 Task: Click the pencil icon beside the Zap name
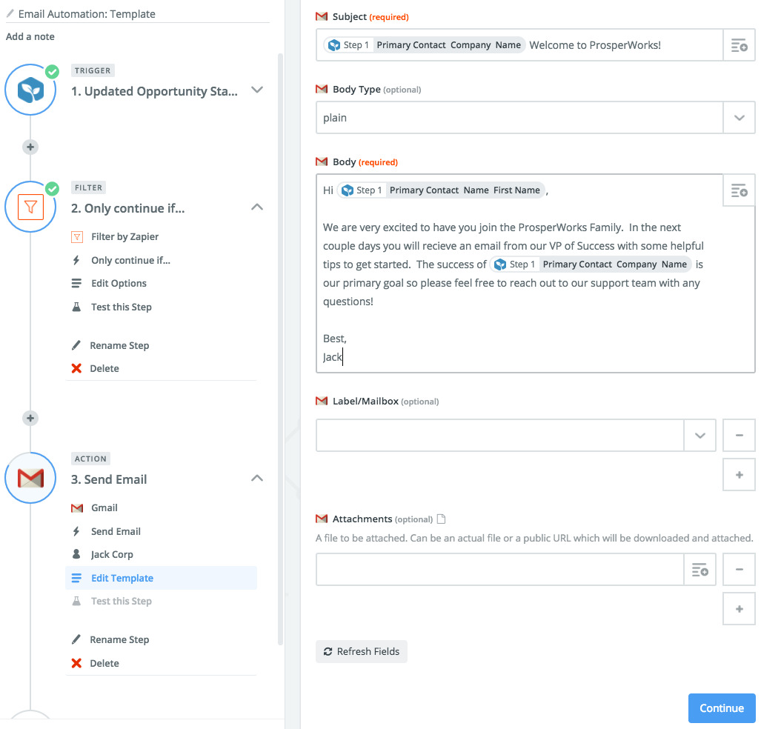tap(10, 13)
